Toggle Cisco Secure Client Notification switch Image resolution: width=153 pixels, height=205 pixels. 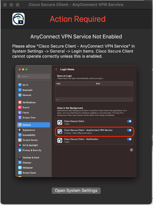click(129, 139)
